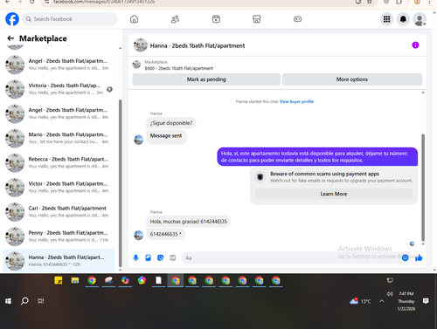437x329 pixels.
Task: Open the Marketplace storefront icon in top navigation
Action: click(x=256, y=19)
